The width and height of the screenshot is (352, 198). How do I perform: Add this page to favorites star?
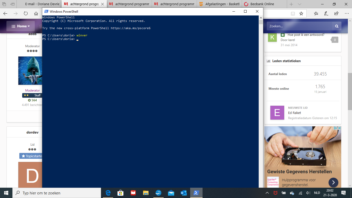pyautogui.click(x=301, y=14)
